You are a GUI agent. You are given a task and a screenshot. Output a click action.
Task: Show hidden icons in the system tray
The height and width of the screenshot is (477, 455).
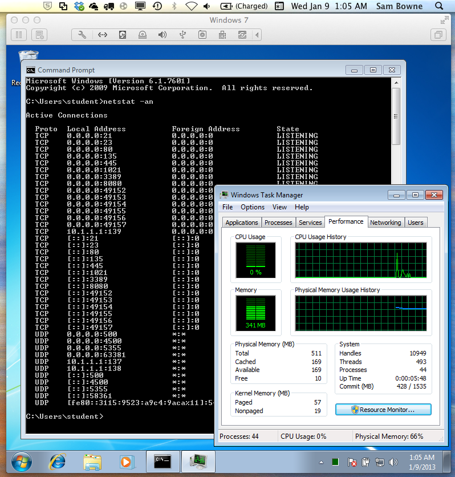pyautogui.click(x=320, y=462)
